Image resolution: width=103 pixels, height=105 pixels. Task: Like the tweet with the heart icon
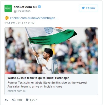(x=27, y=100)
